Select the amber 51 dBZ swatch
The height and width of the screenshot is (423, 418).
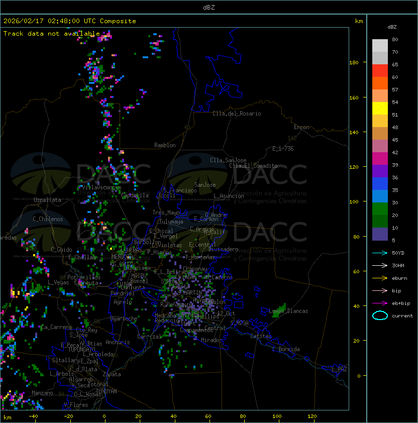click(380, 121)
